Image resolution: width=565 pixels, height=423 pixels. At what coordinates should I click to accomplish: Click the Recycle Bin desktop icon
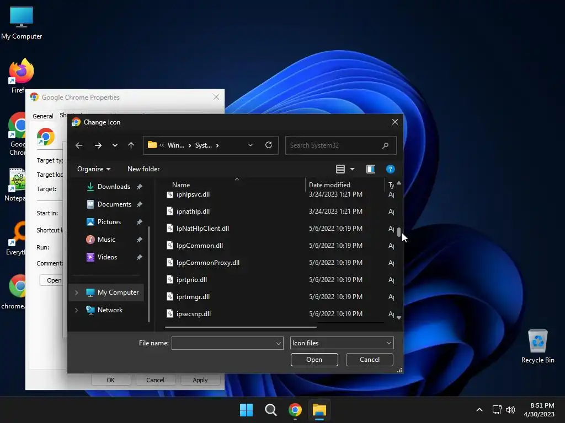537,346
